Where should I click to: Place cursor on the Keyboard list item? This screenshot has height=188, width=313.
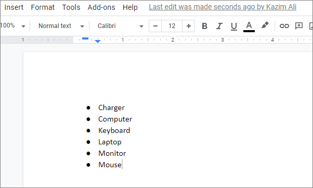[x=114, y=130]
